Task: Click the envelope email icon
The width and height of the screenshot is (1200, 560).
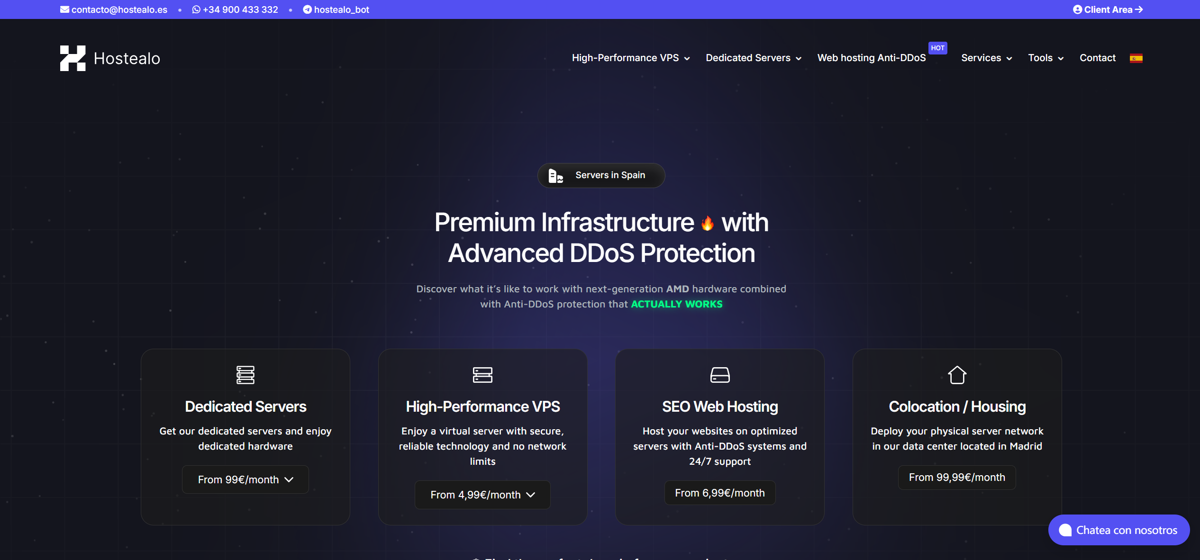Action: [64, 9]
